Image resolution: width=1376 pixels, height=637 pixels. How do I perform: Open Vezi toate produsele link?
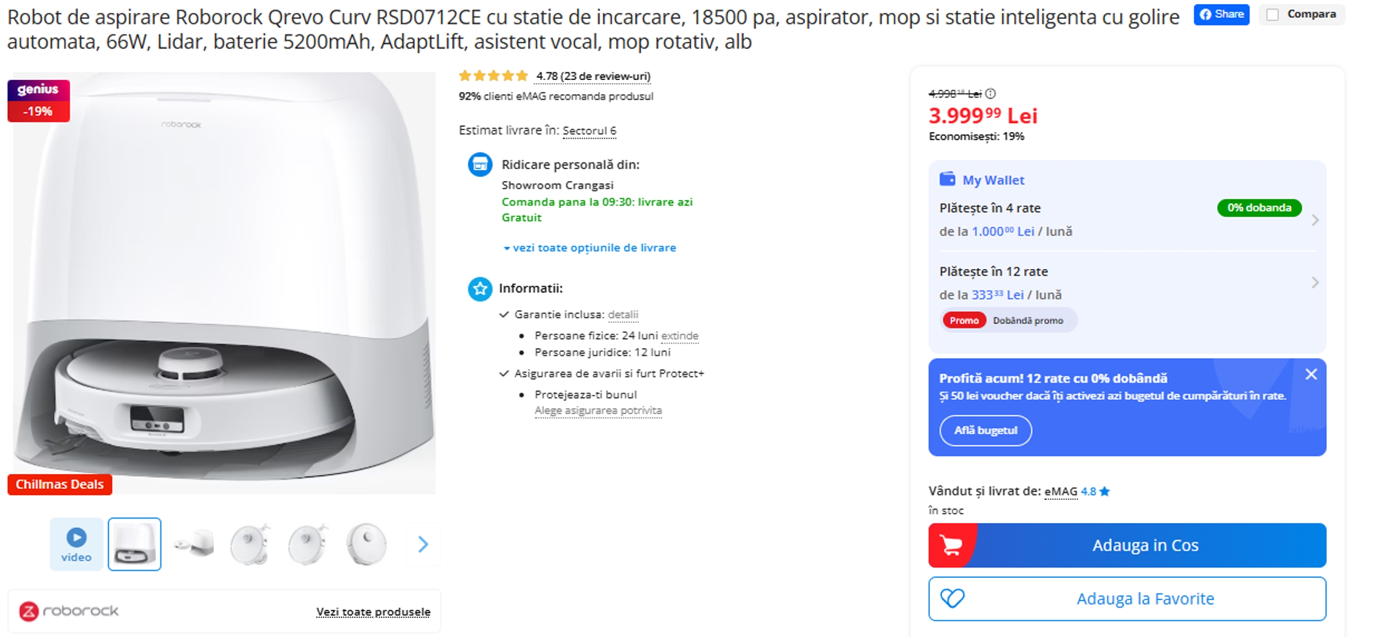tap(374, 611)
